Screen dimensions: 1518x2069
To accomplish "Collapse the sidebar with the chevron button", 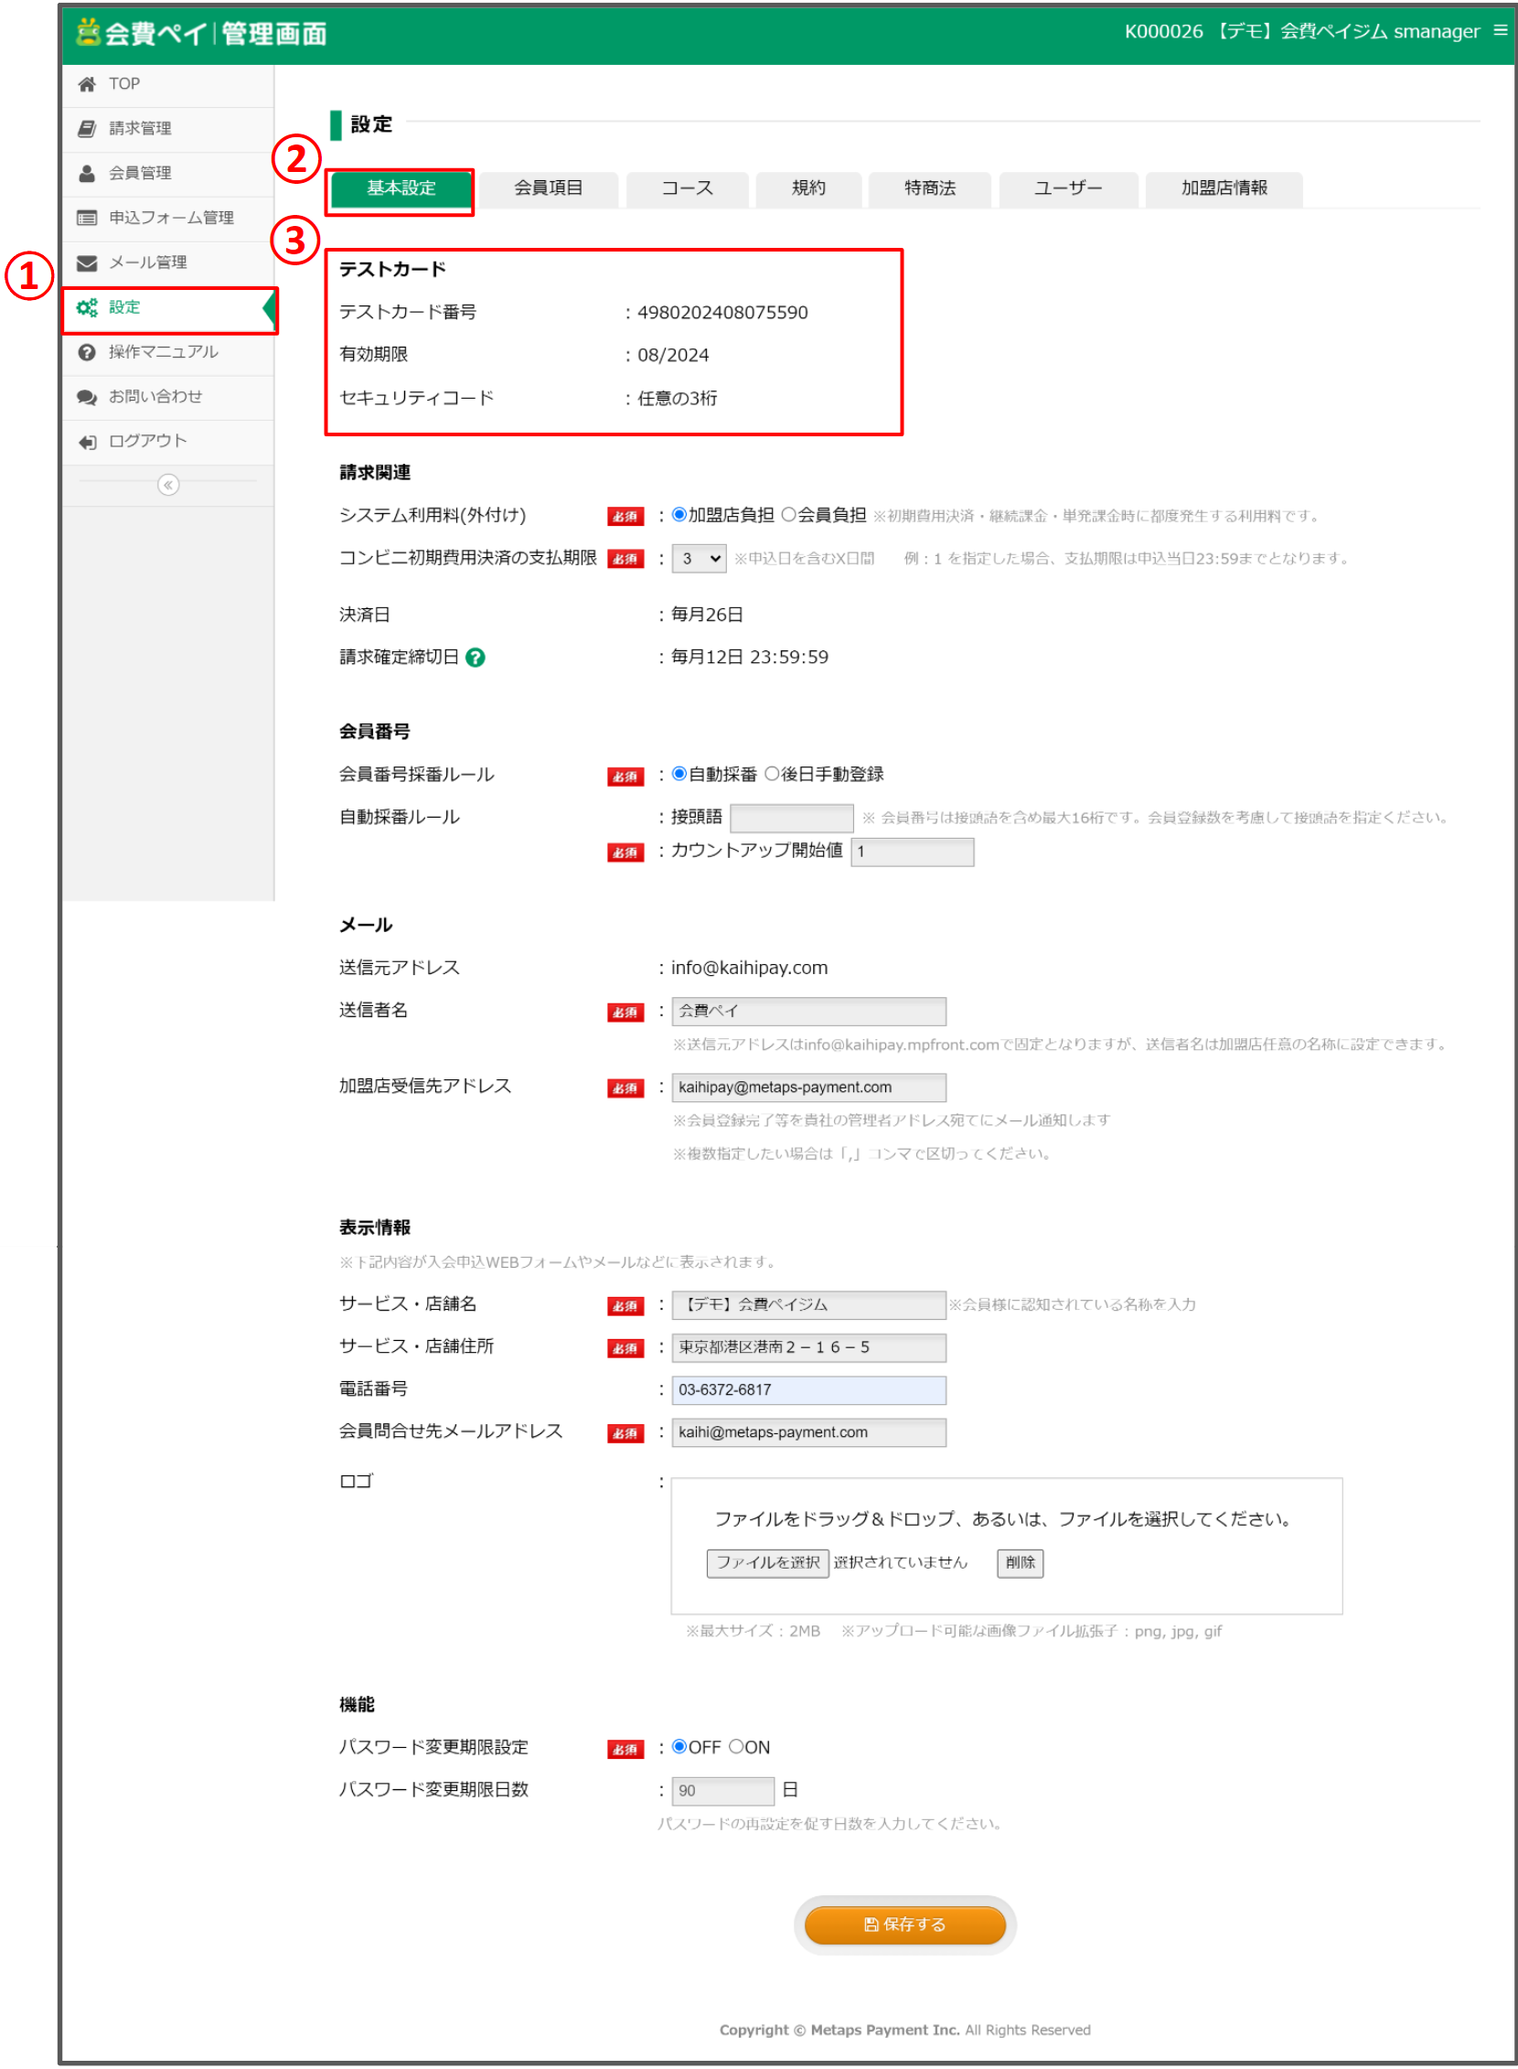I will click(x=168, y=487).
